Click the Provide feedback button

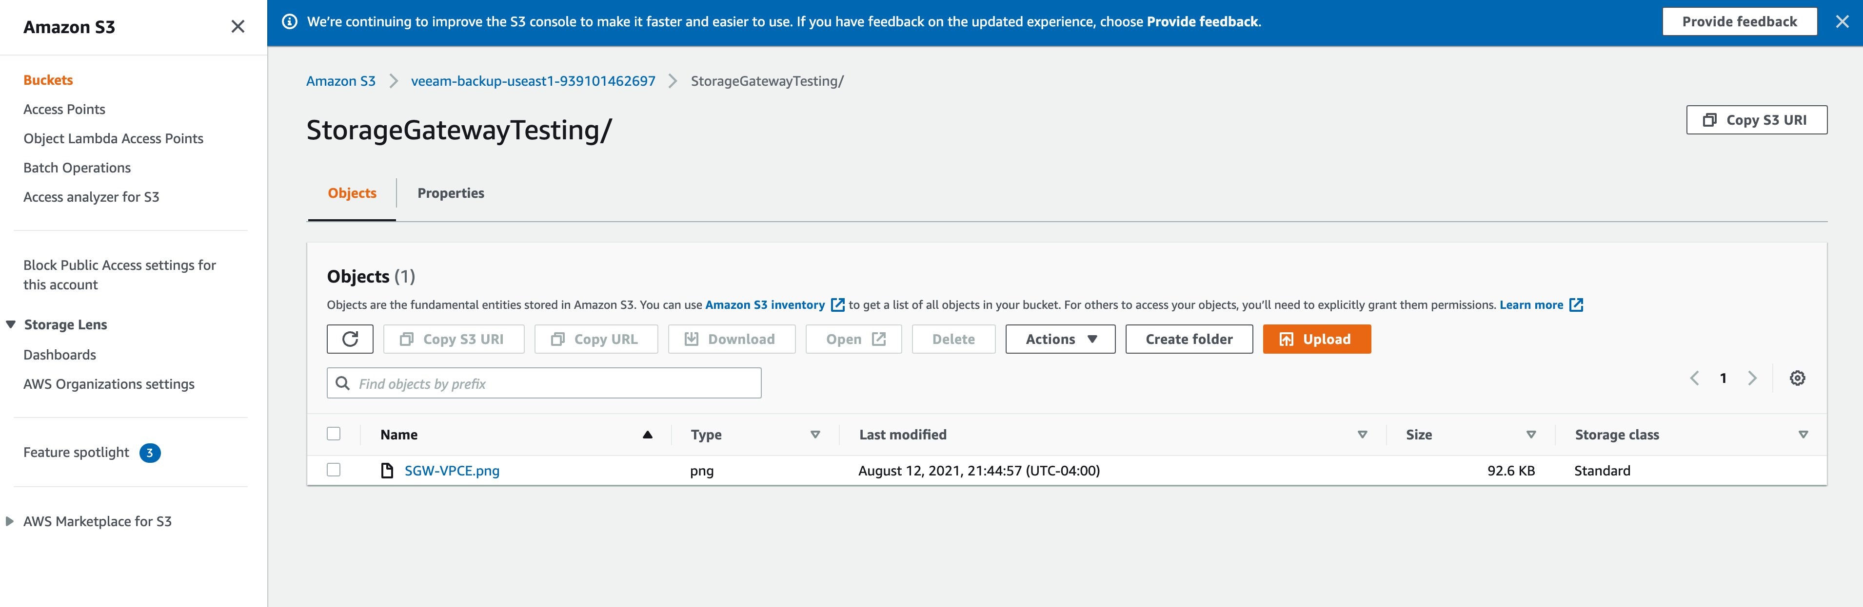[1739, 21]
